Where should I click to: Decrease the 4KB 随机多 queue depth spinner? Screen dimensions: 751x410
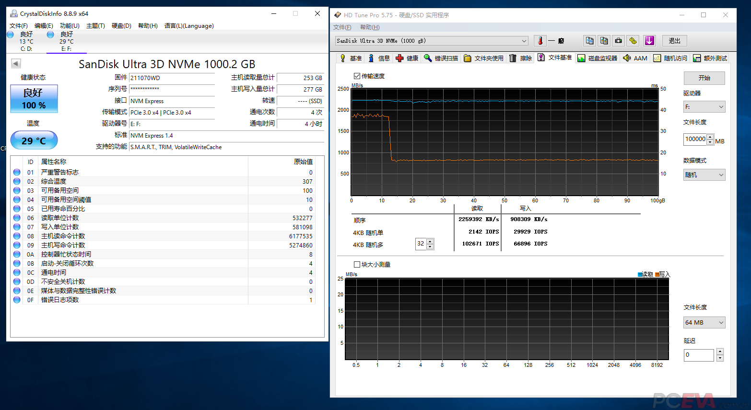click(430, 246)
